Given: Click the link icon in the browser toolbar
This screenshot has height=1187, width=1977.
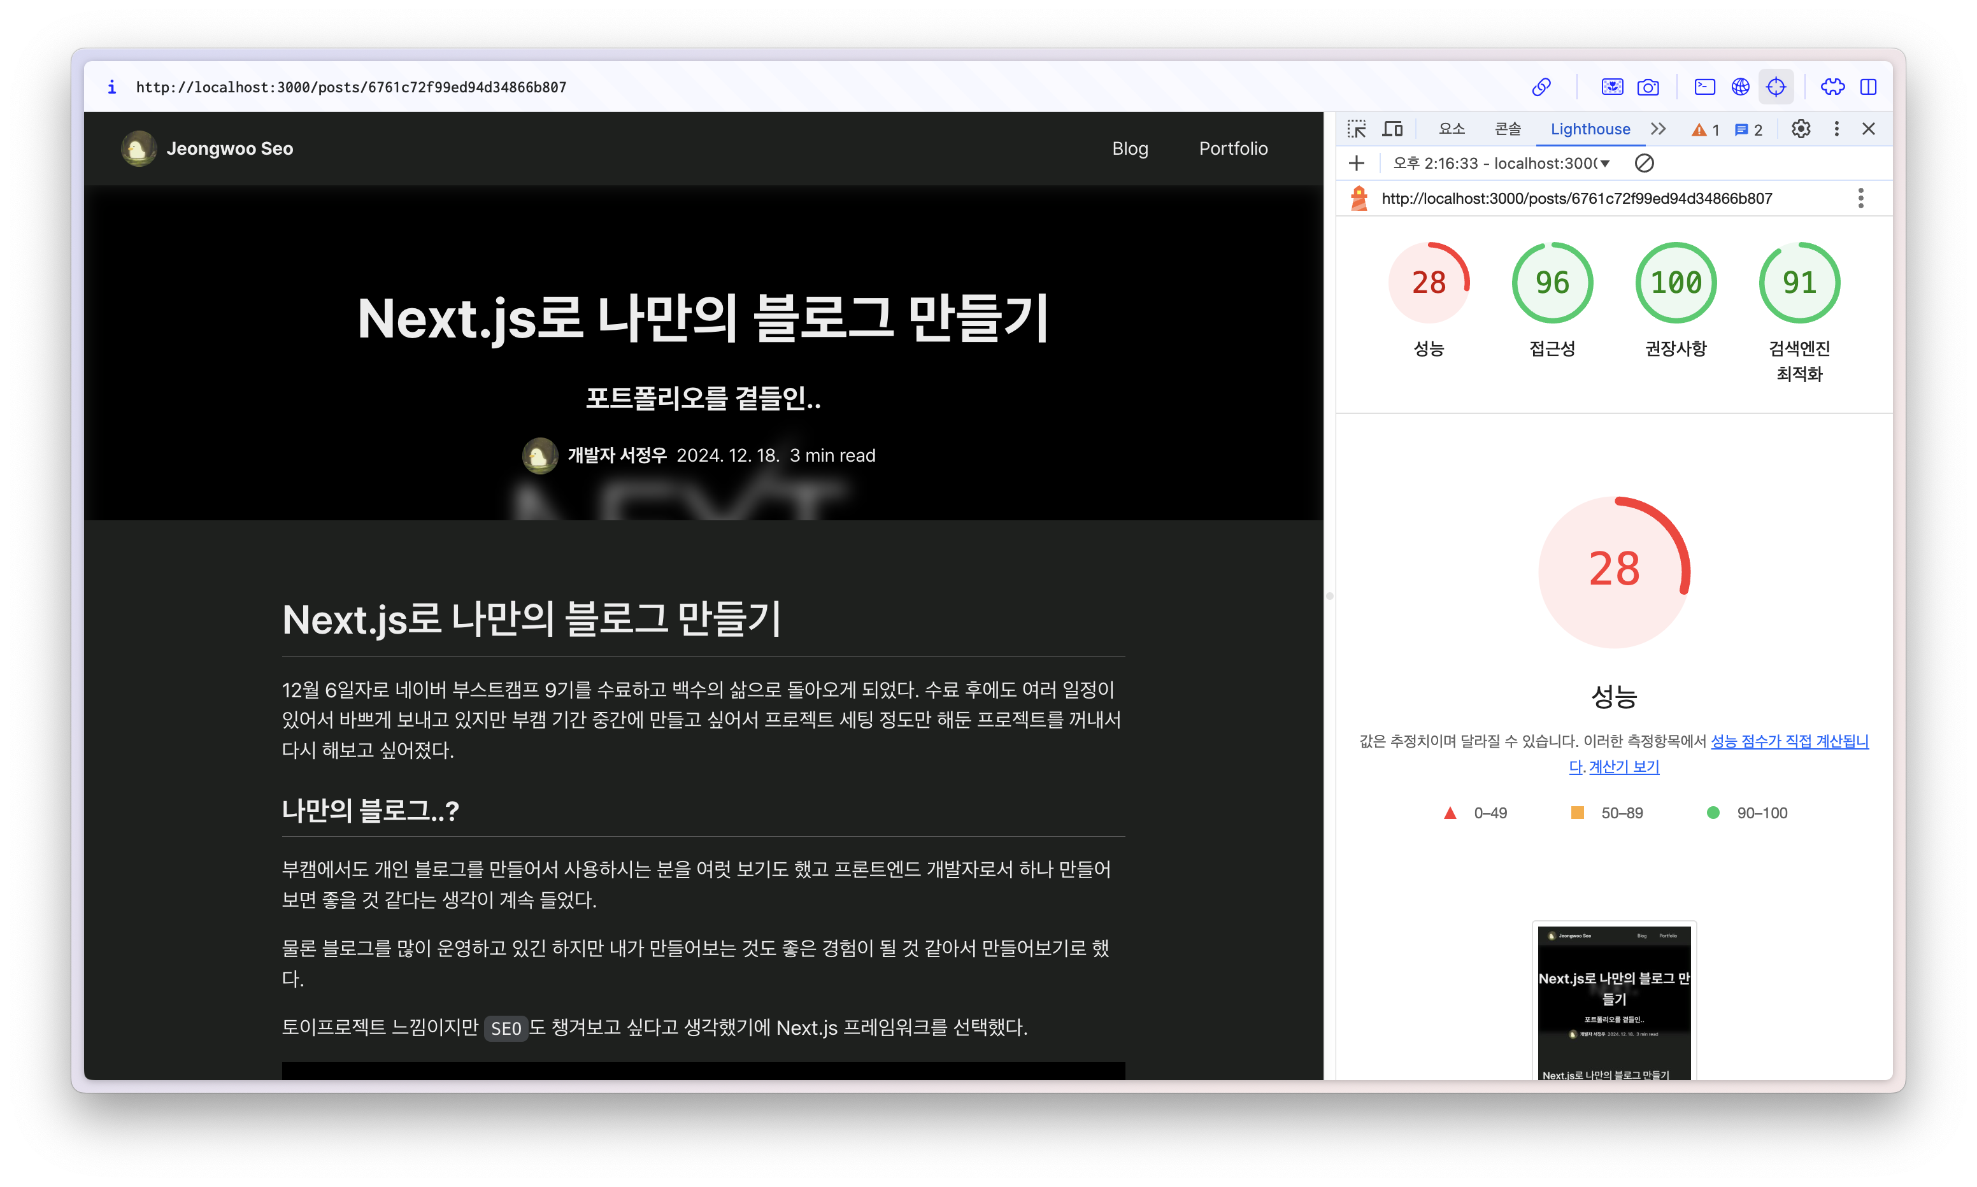Looking at the screenshot, I should coord(1541,87).
